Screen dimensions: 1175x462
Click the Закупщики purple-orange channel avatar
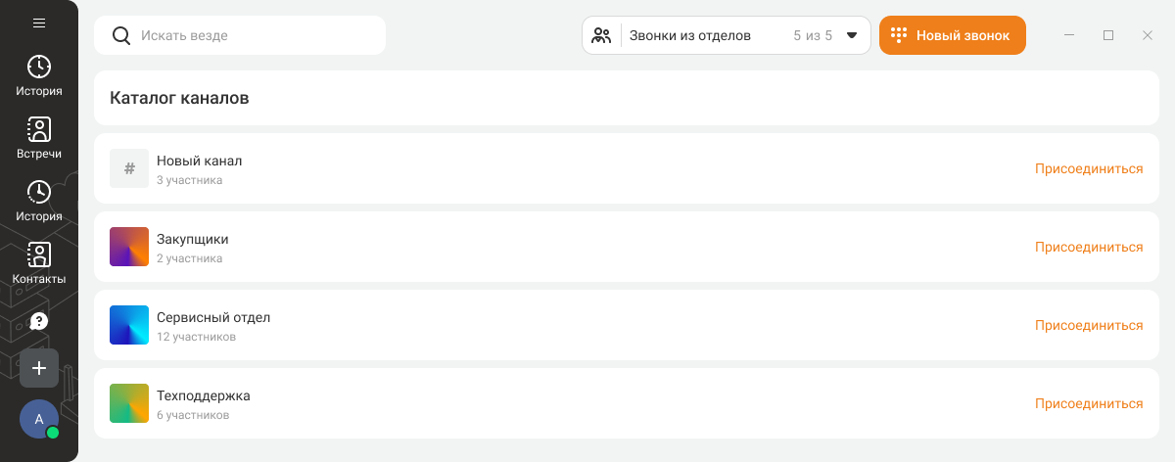pyautogui.click(x=129, y=247)
